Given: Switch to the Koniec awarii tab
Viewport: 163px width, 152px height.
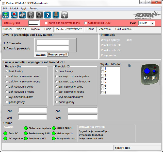Looking at the screenshot, I should [x=58, y=54].
